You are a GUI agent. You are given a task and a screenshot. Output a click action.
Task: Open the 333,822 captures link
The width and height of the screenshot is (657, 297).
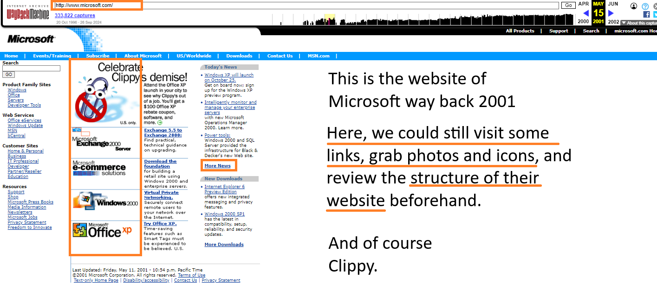tap(75, 16)
